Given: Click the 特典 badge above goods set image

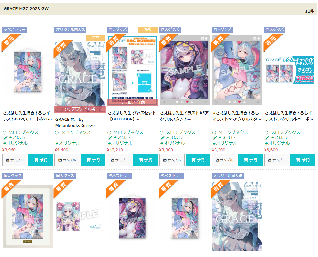Looking at the screenshot, I should tap(148, 30).
